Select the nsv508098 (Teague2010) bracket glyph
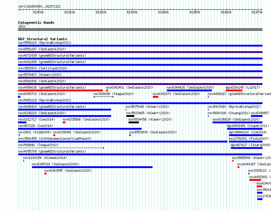This screenshot has height=211, width=271. [x=104, y=97]
